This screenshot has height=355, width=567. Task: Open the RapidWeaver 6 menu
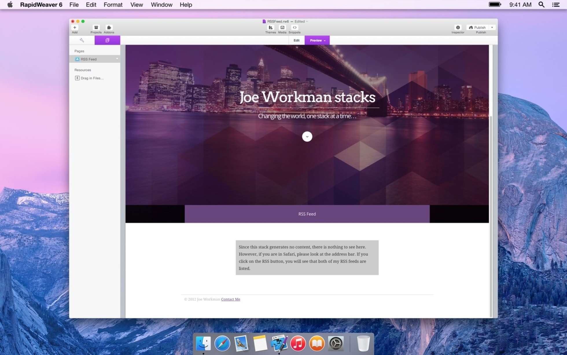pos(41,5)
